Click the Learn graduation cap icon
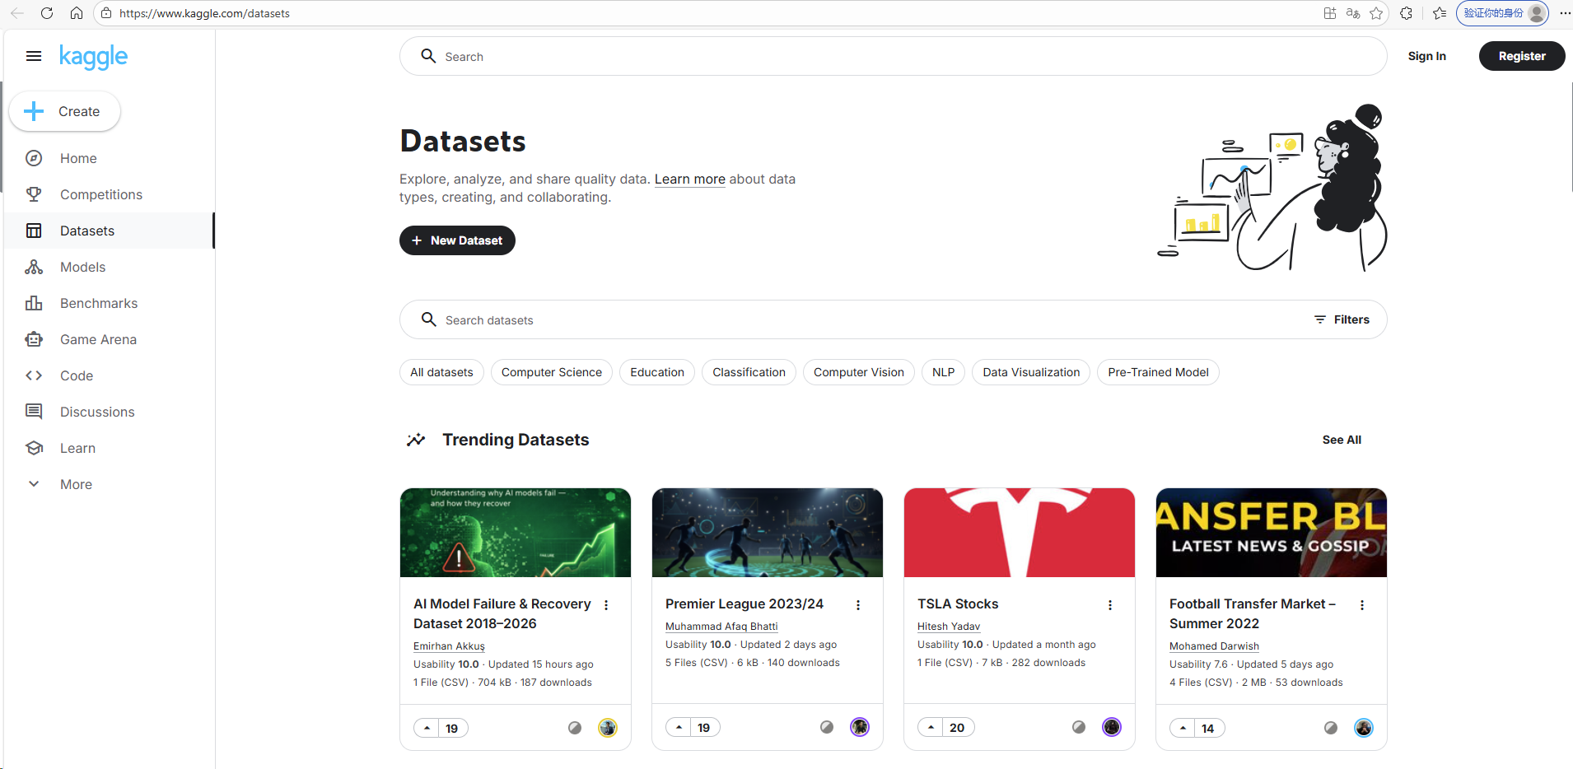The height and width of the screenshot is (769, 1573). tap(34, 448)
